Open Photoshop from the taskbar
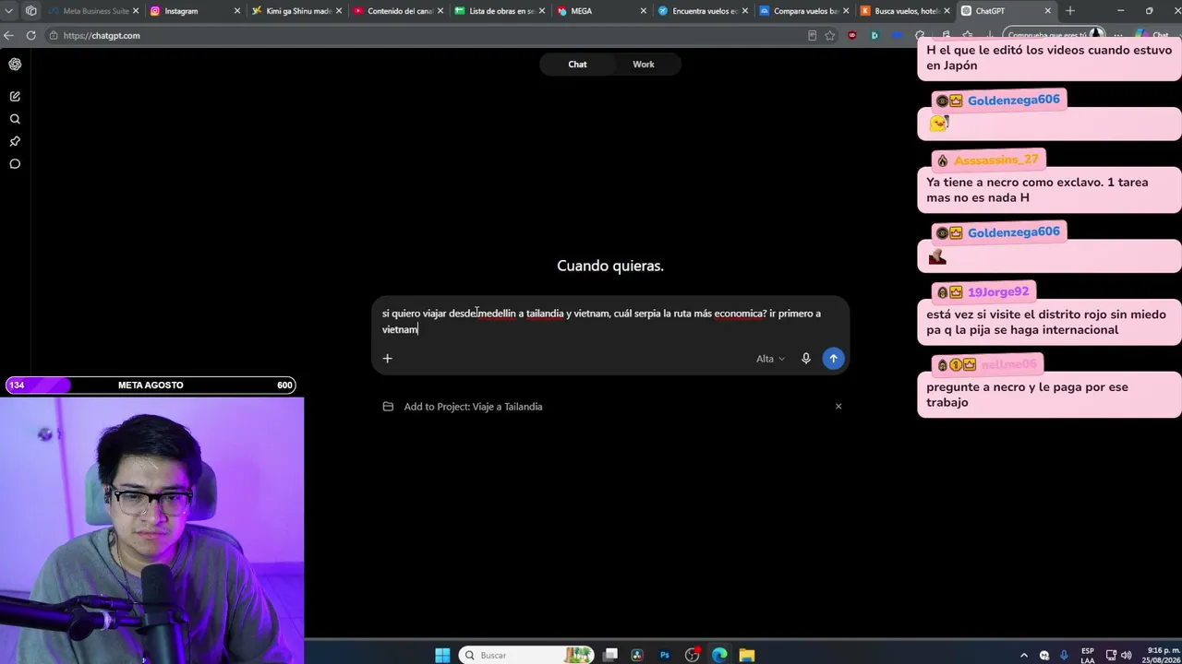 pyautogui.click(x=665, y=655)
